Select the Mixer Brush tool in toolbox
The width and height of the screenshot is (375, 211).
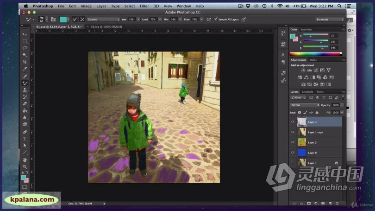(x=25, y=83)
